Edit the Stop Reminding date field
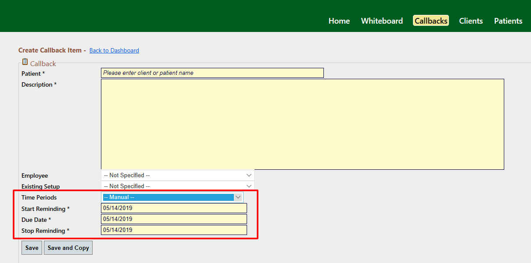 pos(174,230)
